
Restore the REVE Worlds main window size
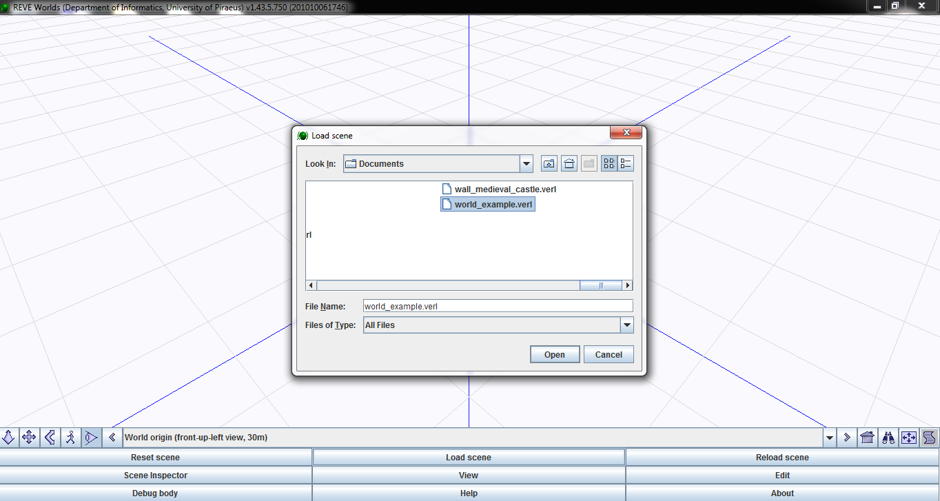coord(895,6)
